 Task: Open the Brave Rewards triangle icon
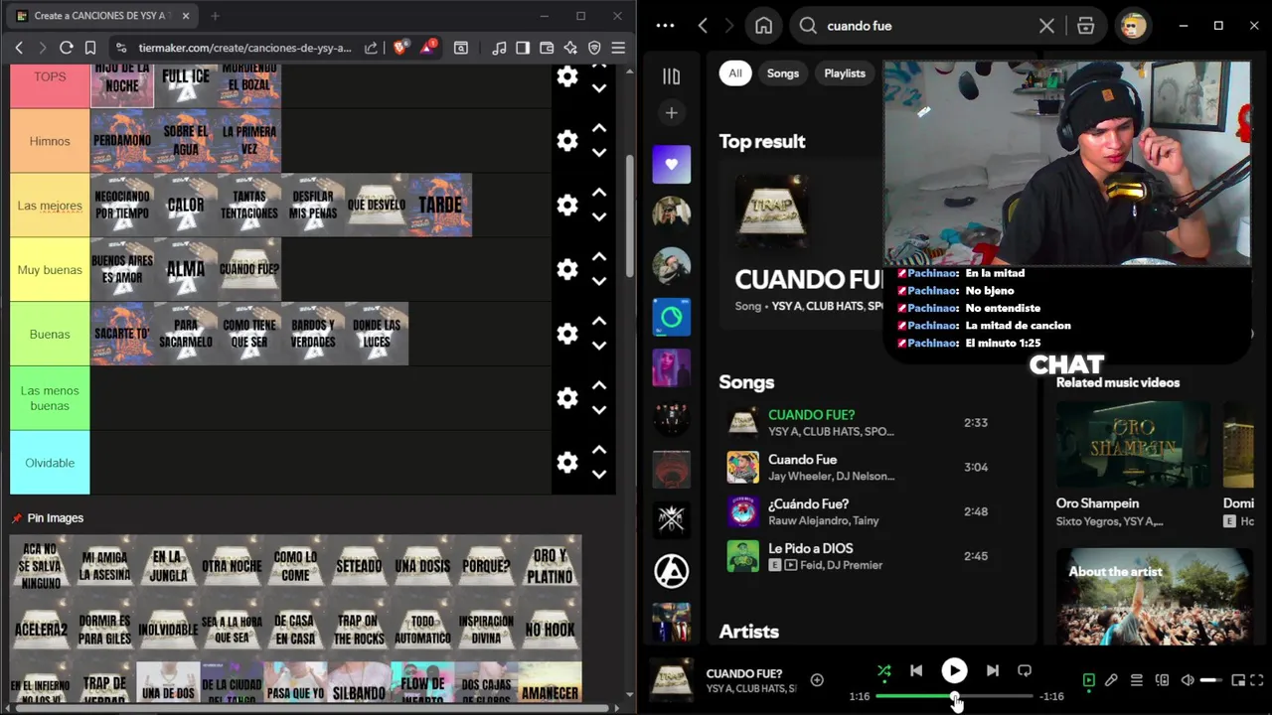click(x=428, y=47)
